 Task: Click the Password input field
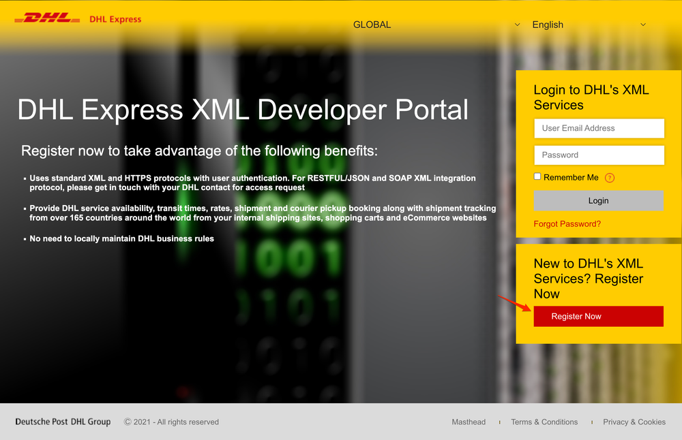tap(598, 155)
